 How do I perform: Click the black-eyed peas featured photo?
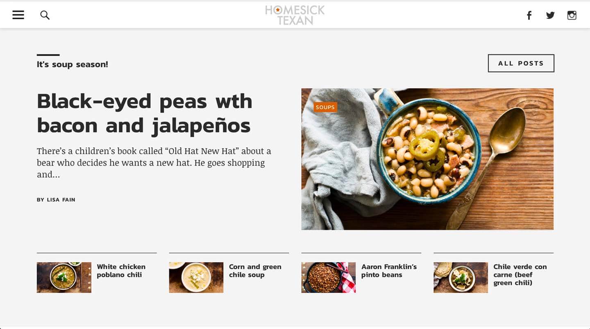click(427, 159)
